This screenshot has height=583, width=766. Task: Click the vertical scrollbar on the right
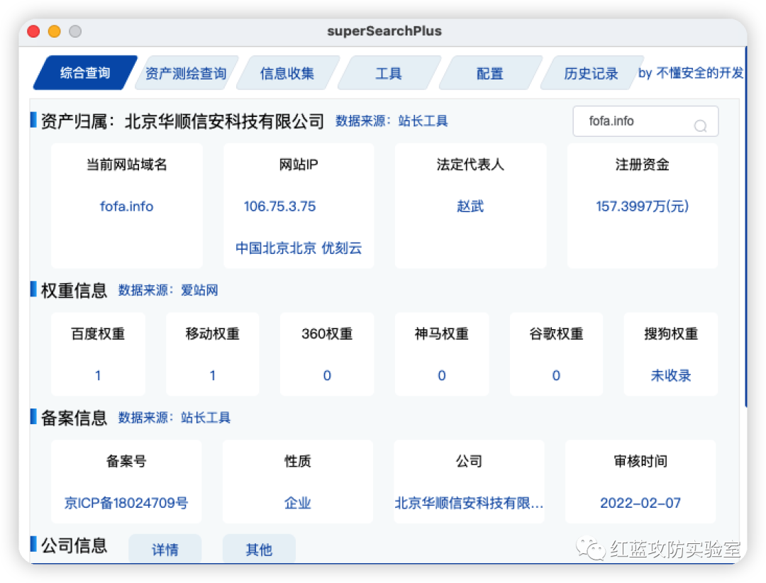745,227
